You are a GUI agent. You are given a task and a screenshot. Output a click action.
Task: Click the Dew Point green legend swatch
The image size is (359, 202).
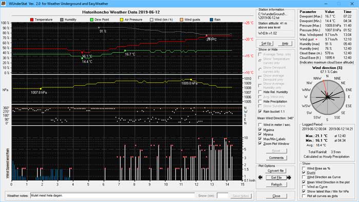92,19
